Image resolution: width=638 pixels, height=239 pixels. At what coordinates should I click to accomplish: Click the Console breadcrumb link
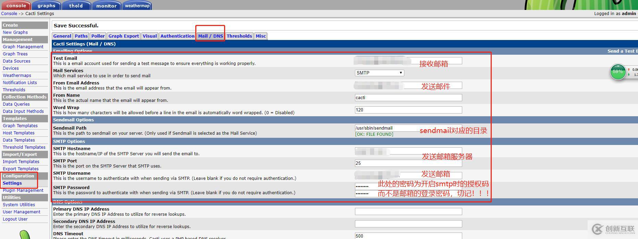pyautogui.click(x=9, y=14)
